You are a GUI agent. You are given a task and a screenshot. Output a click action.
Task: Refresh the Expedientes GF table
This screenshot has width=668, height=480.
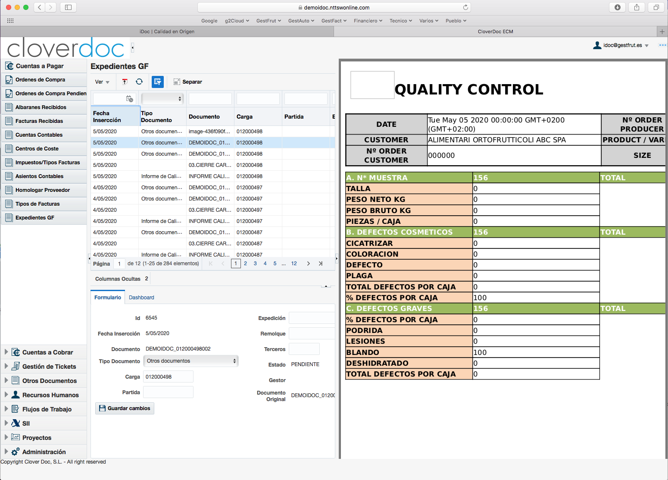[139, 82]
